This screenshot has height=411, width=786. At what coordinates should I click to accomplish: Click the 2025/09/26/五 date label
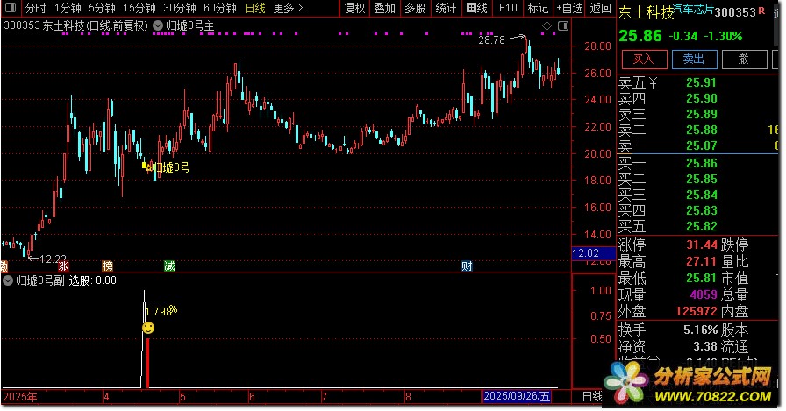(x=517, y=396)
